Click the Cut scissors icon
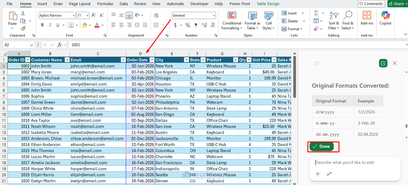 click(x=23, y=13)
